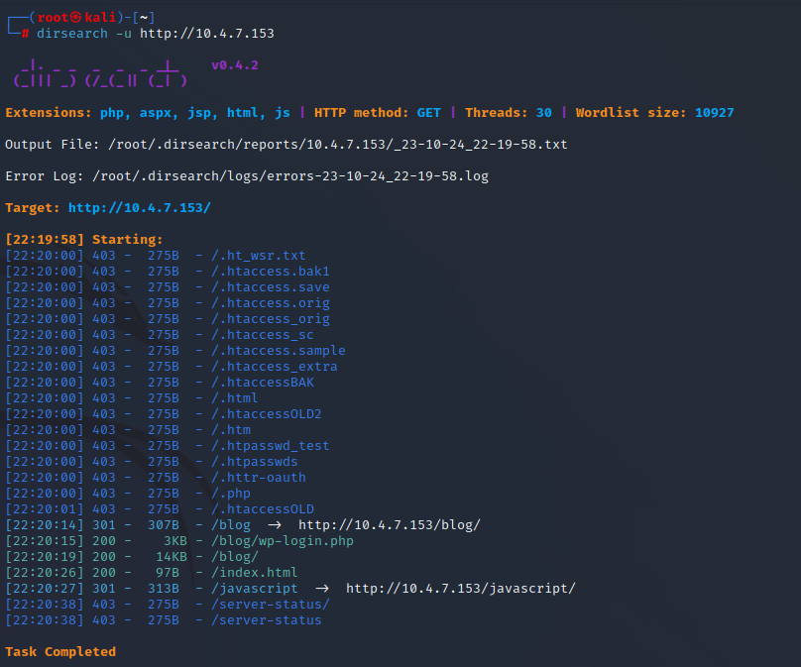Image resolution: width=801 pixels, height=667 pixels.
Task: Click the /.htaccessOLD result path
Action: [263, 508]
